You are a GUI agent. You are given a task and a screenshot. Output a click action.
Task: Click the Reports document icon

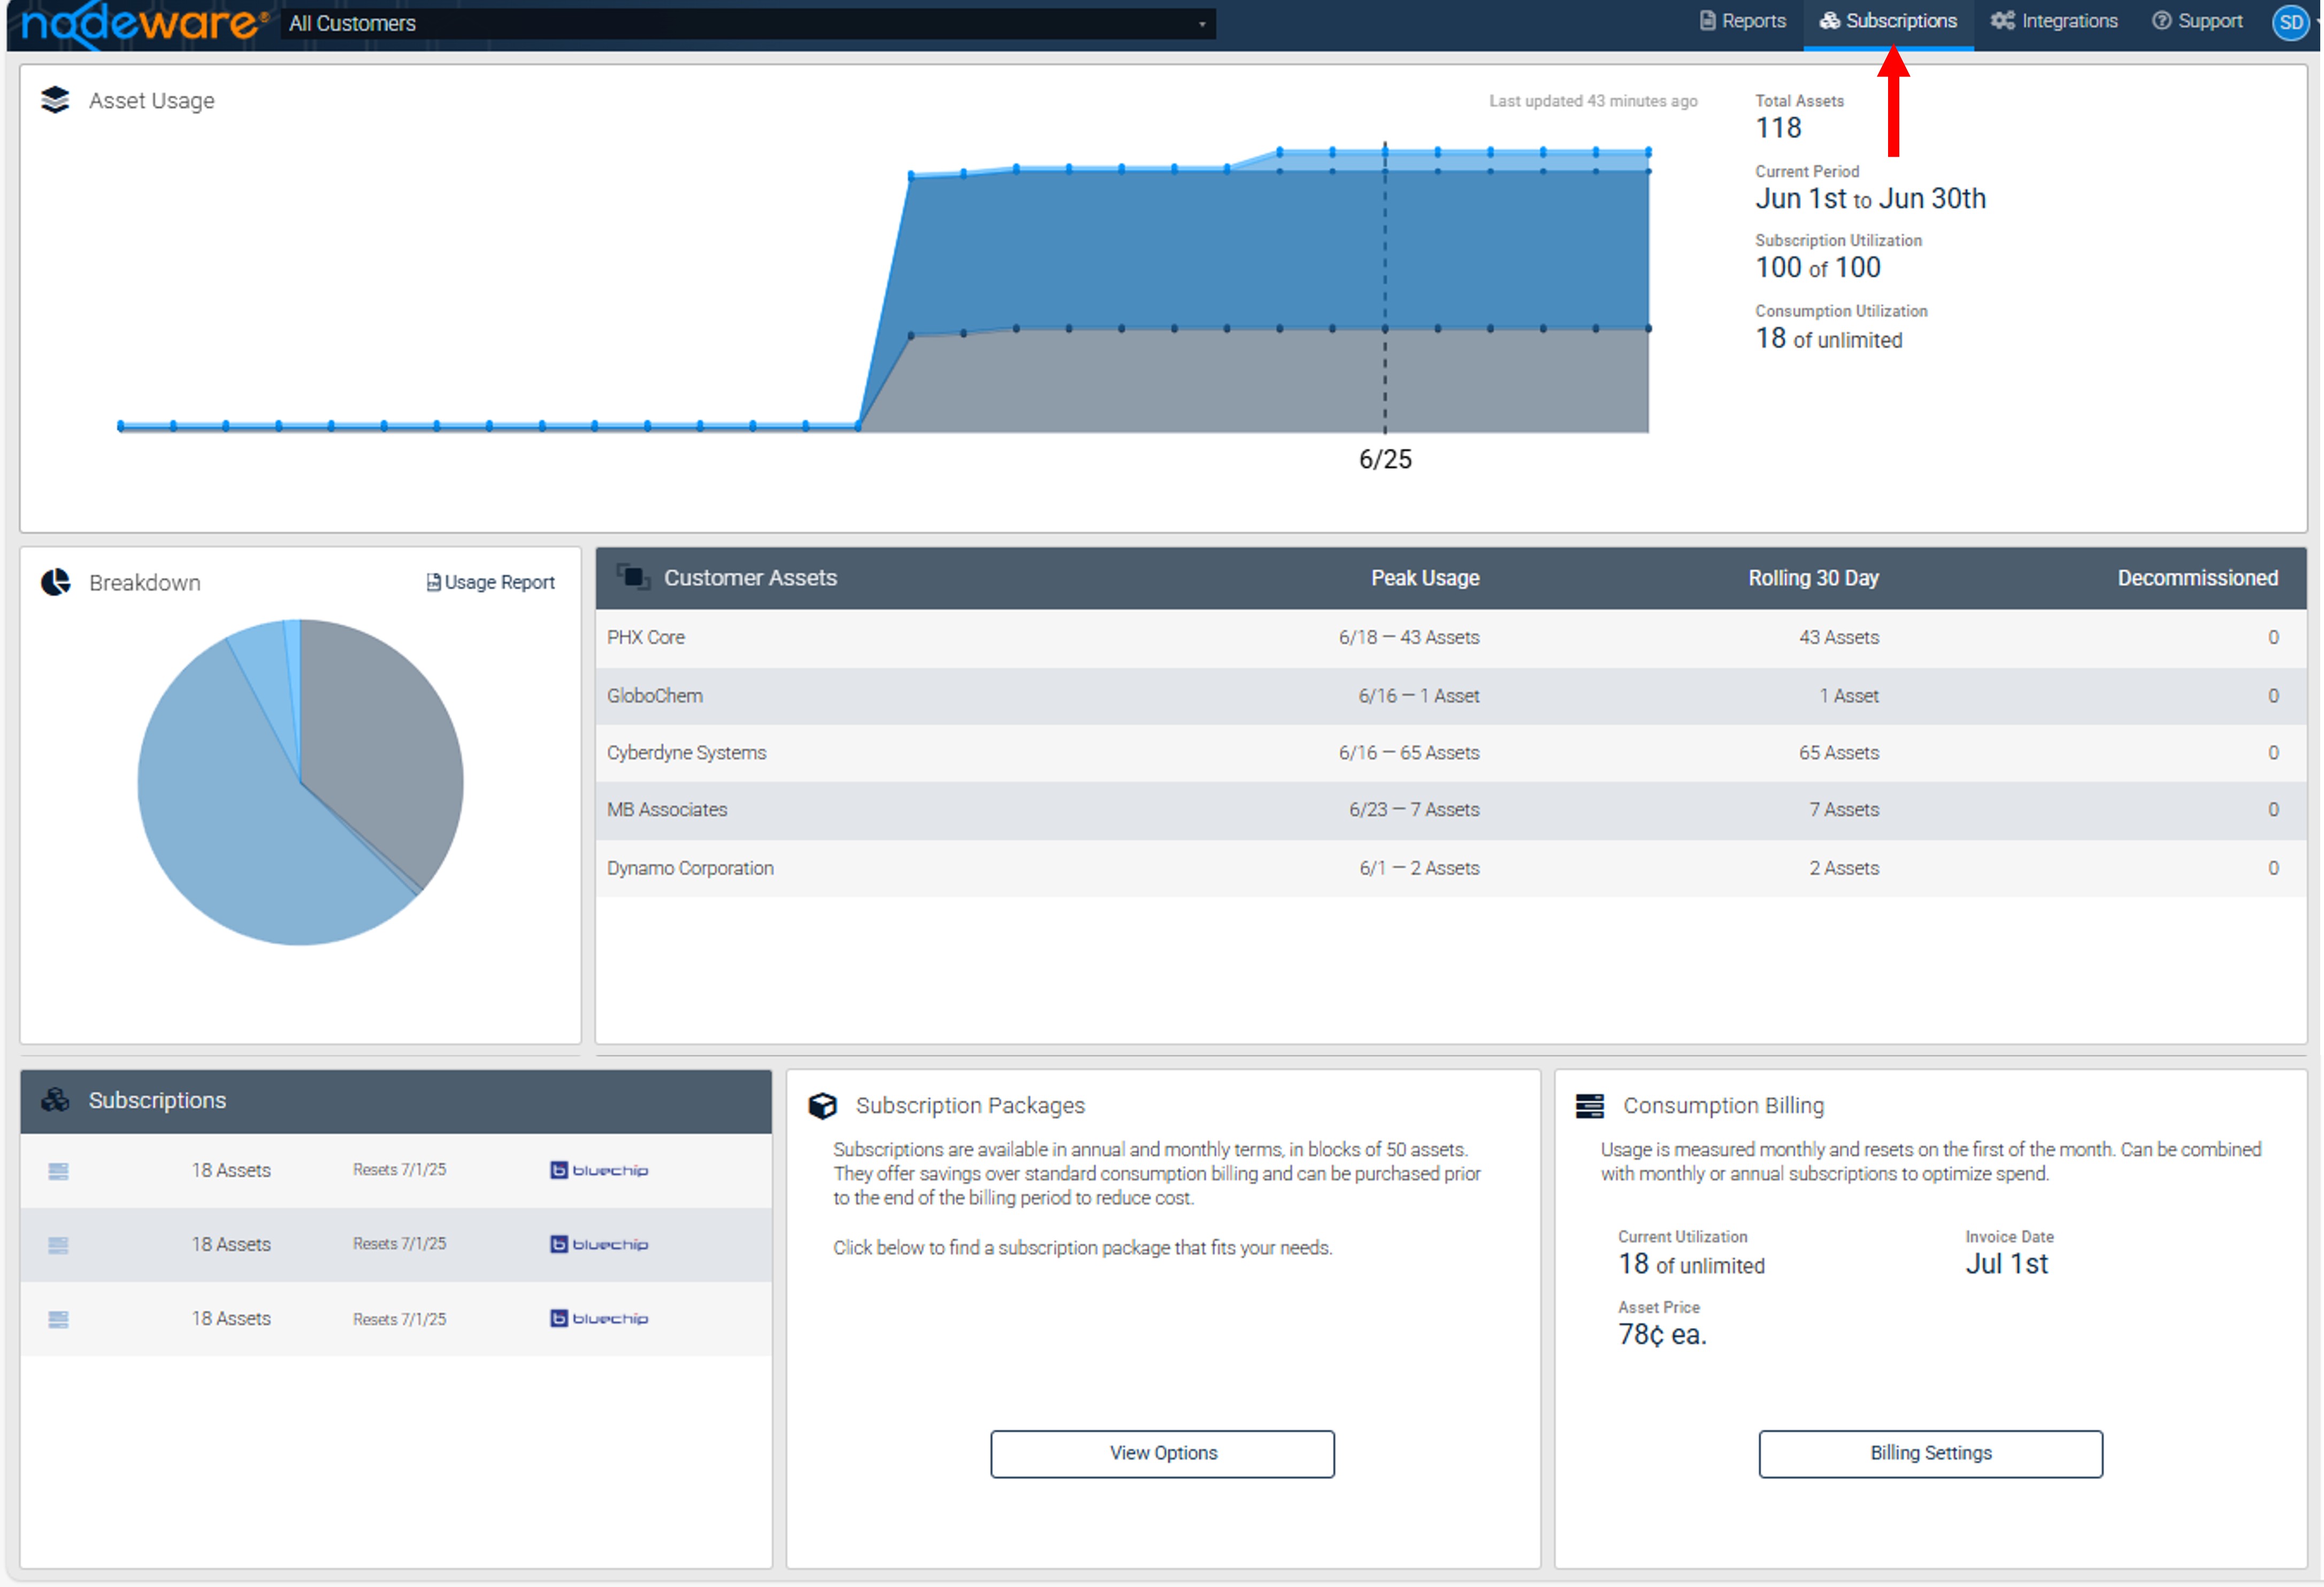[1708, 21]
